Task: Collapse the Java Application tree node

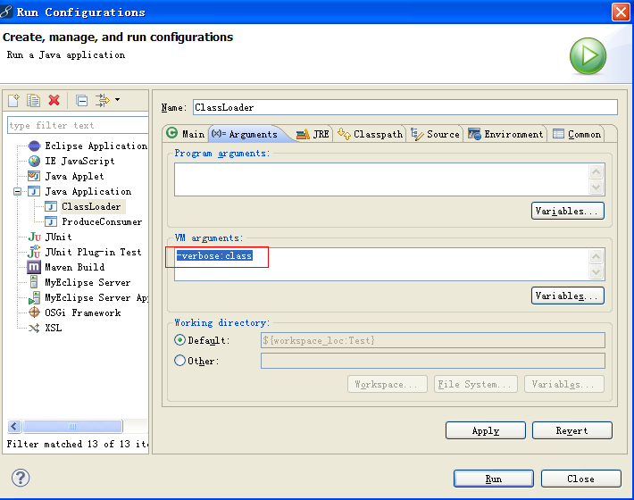Action: coord(17,192)
